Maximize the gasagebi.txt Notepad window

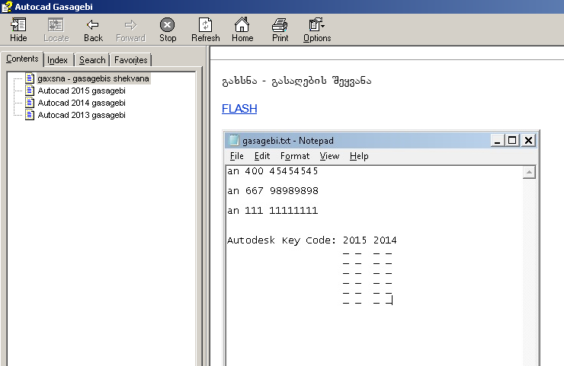512,140
